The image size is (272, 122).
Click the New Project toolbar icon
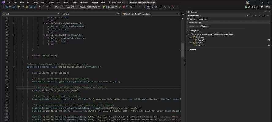pos(20,7)
